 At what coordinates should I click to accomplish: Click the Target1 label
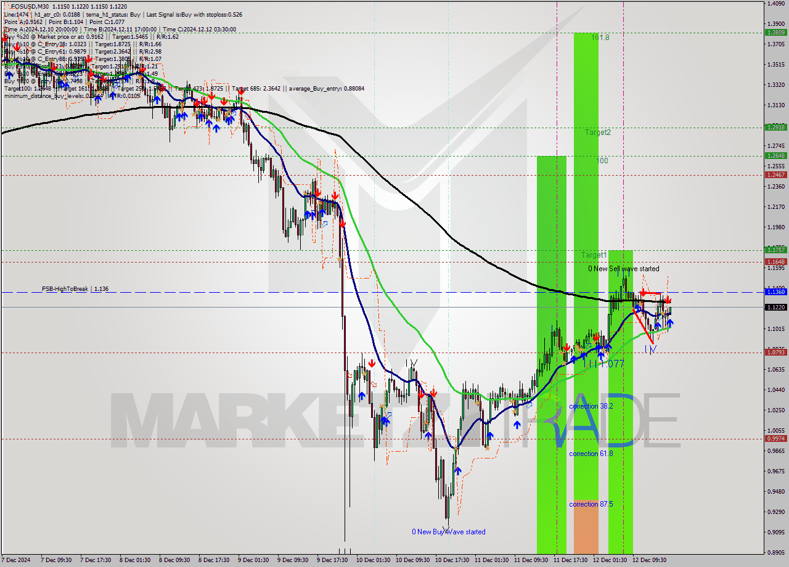point(594,255)
